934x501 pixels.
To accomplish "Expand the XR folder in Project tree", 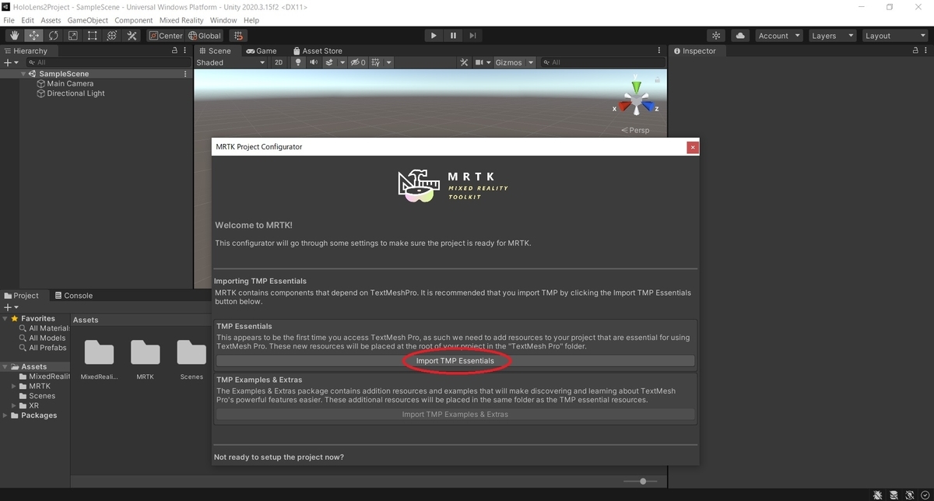I will point(14,405).
